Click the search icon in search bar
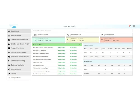140x105 pixels. (34, 31)
